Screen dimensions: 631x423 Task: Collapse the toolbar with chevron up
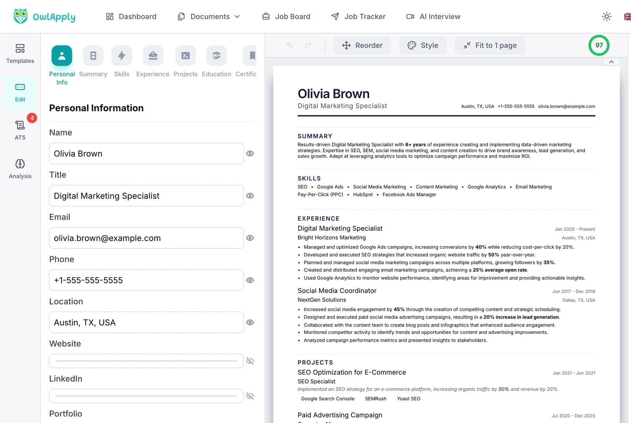pyautogui.click(x=611, y=62)
